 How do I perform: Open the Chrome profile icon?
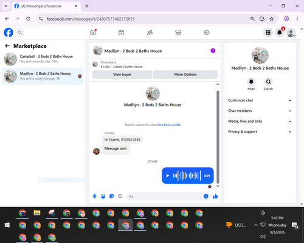pos(286,19)
